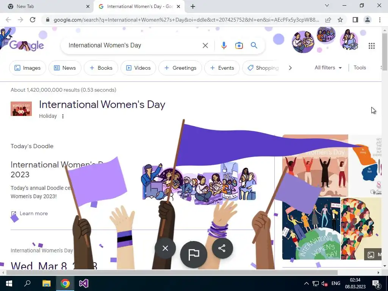The height and width of the screenshot is (291, 388).
Task: Open the Women's Day holiday thumbnail
Action: 21,109
